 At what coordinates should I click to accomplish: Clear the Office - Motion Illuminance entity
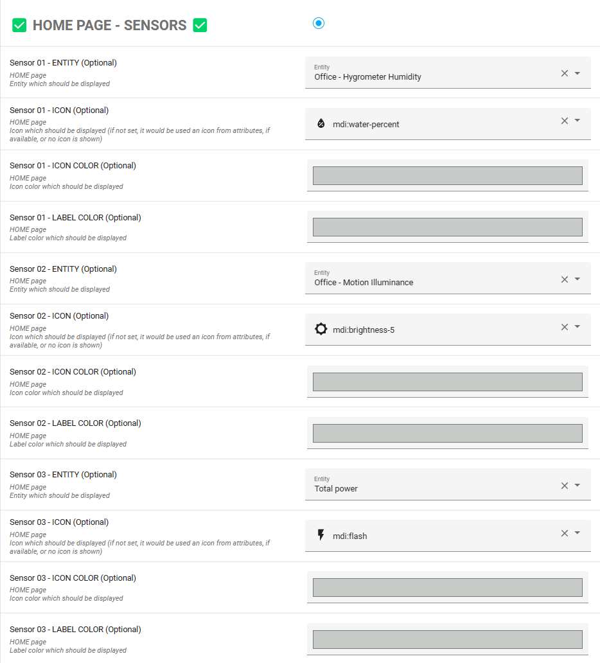click(565, 279)
